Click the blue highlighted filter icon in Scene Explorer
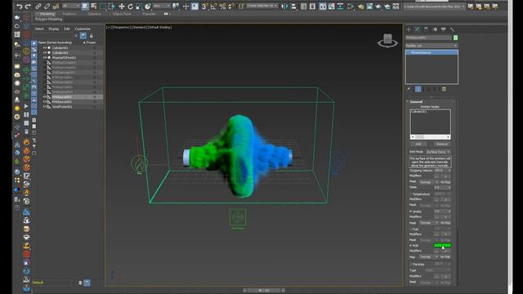 pyautogui.click(x=83, y=36)
